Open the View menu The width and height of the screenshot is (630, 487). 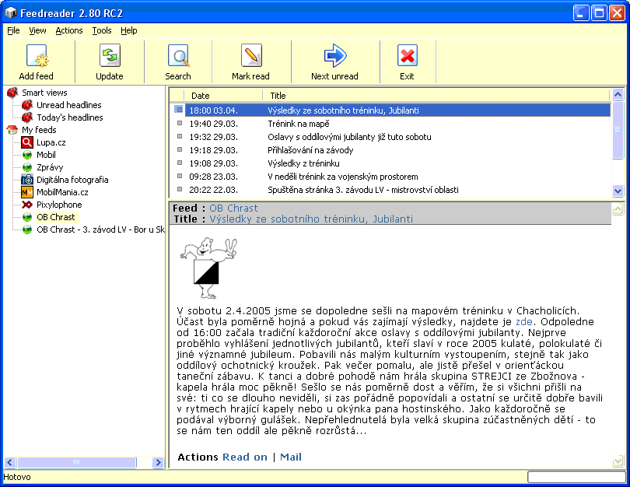(x=37, y=30)
